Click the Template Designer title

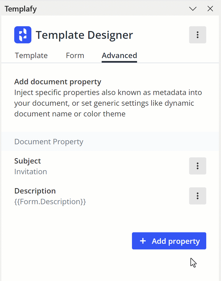(x=84, y=35)
